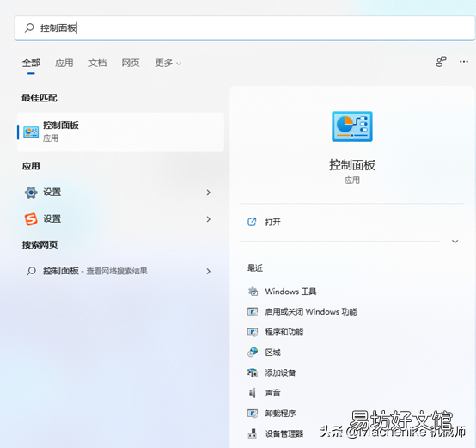476x448 pixels.
Task: Open recent item 程序和功能
Action: (x=284, y=332)
